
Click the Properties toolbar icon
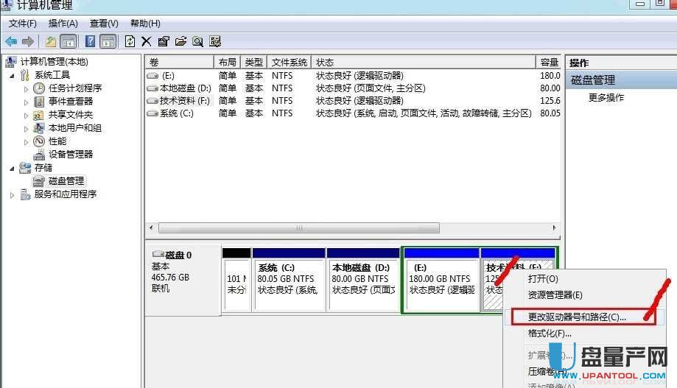click(x=164, y=41)
